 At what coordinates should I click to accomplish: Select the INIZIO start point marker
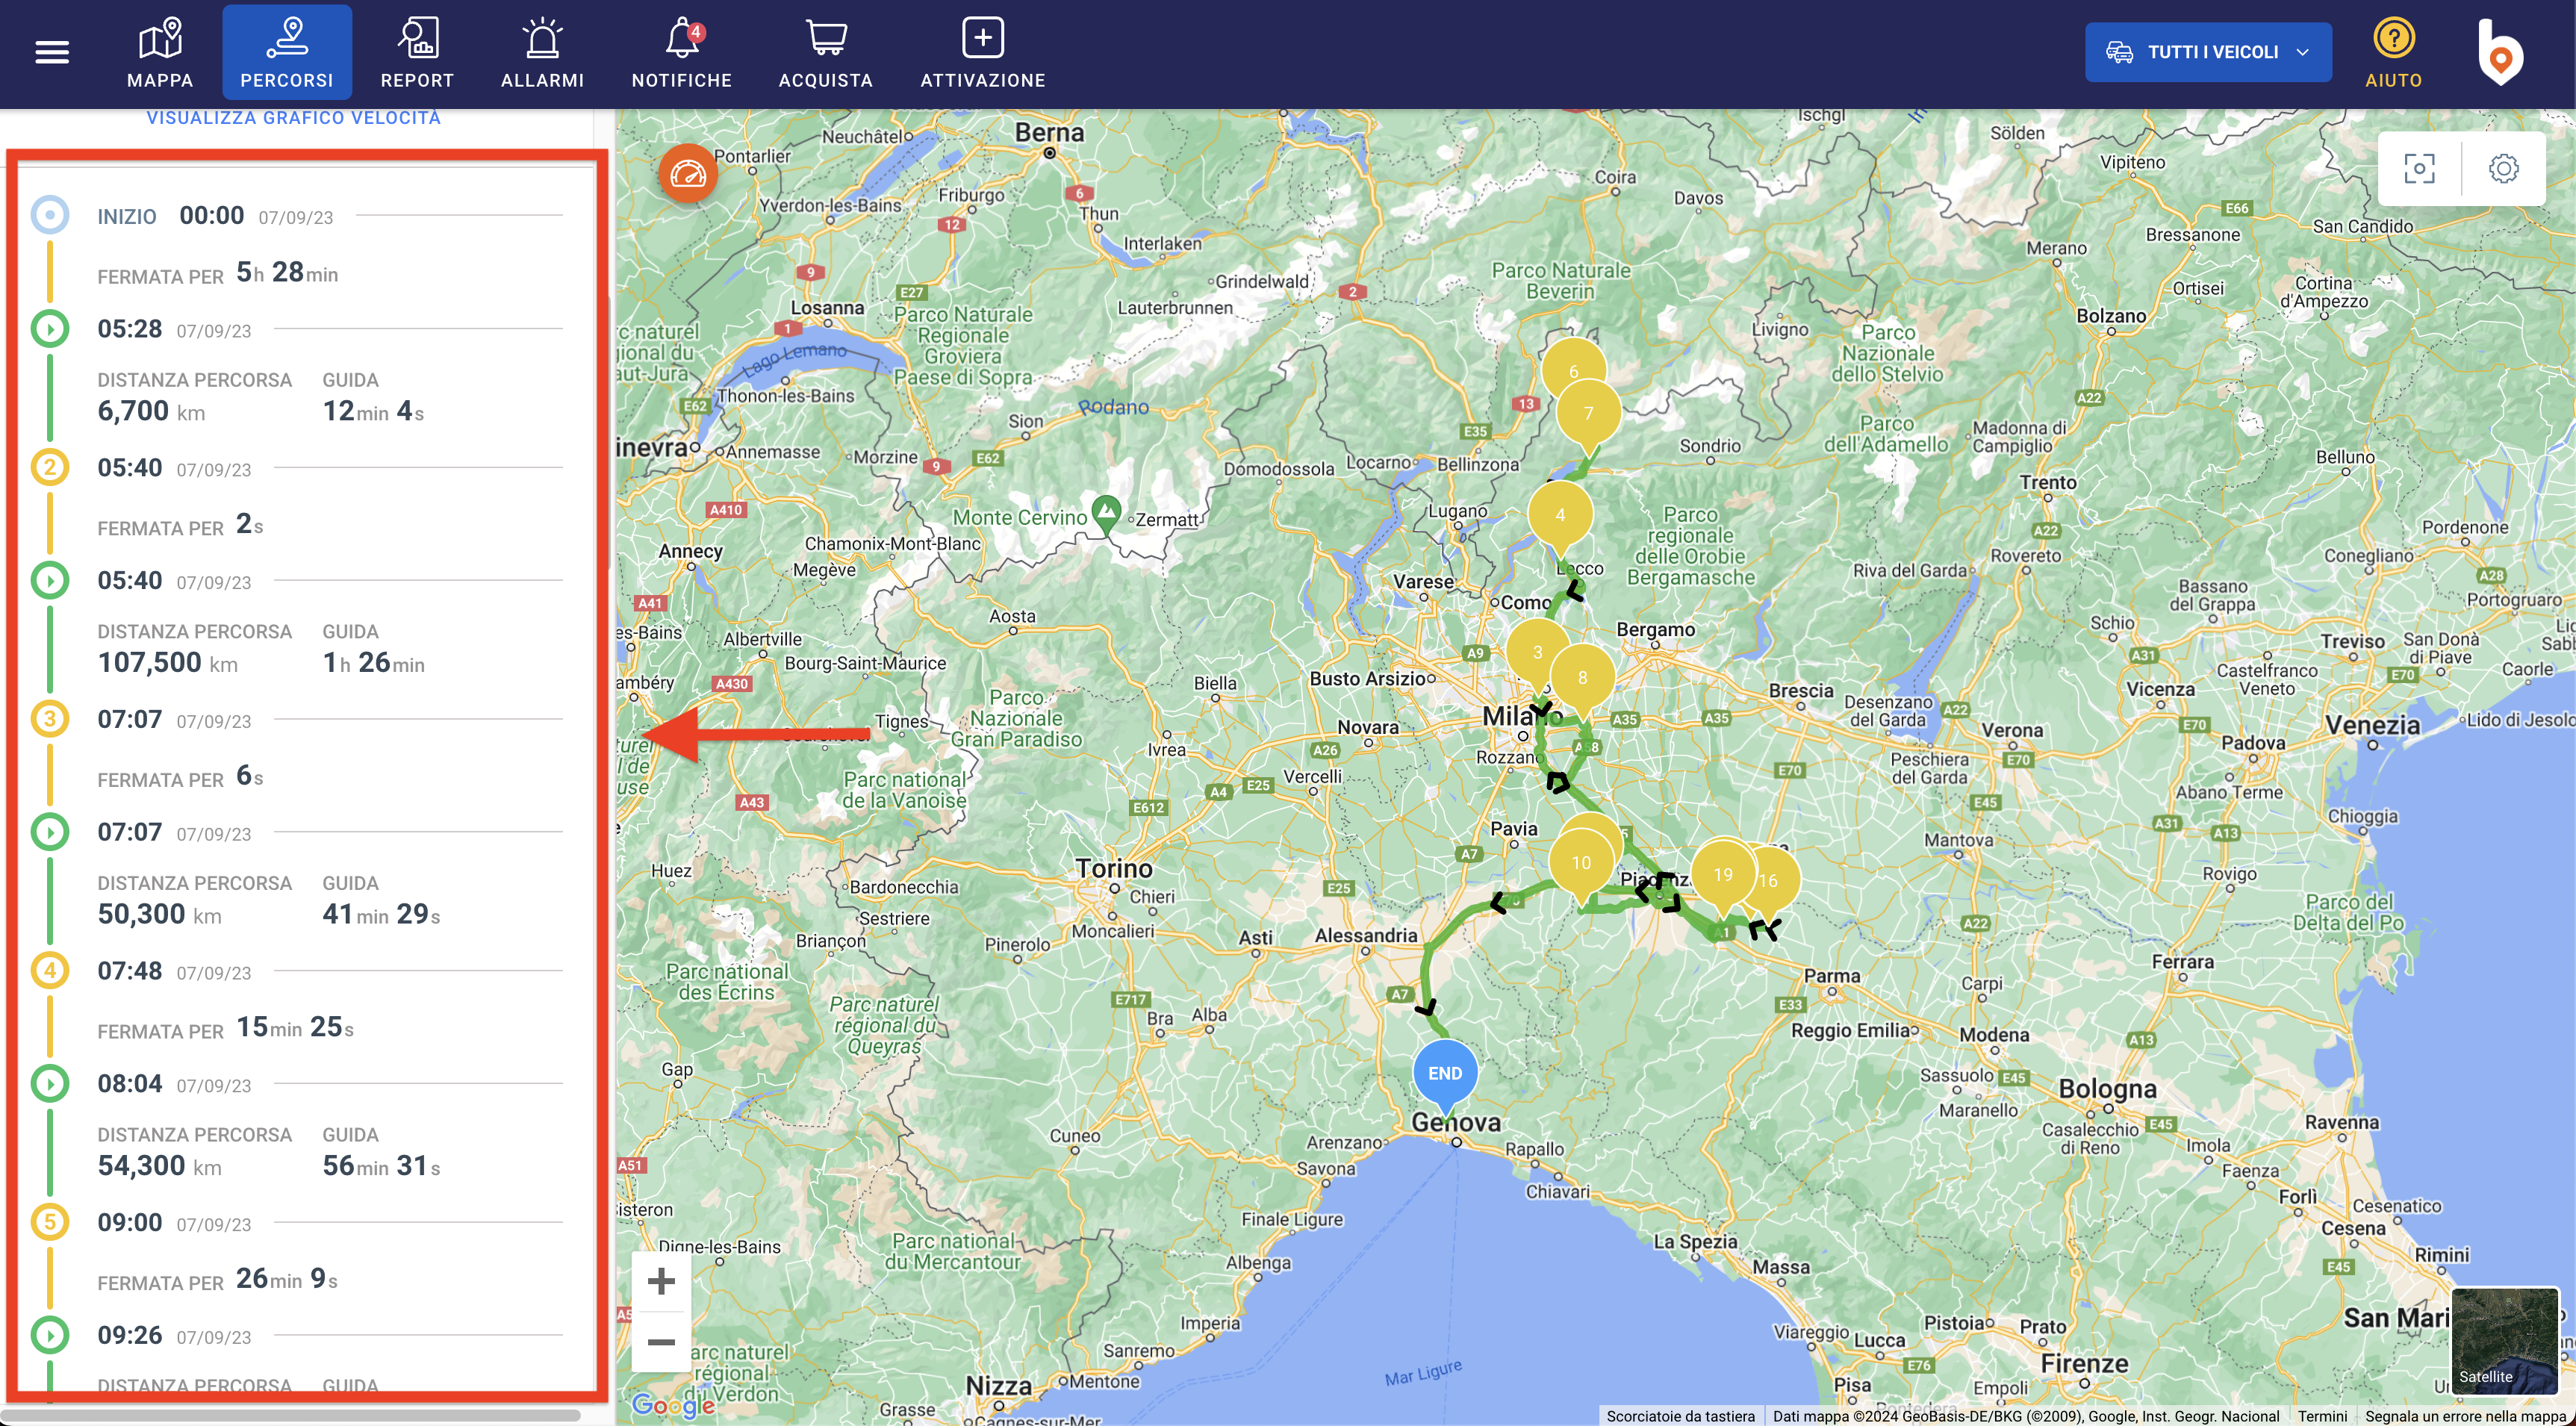[50, 215]
